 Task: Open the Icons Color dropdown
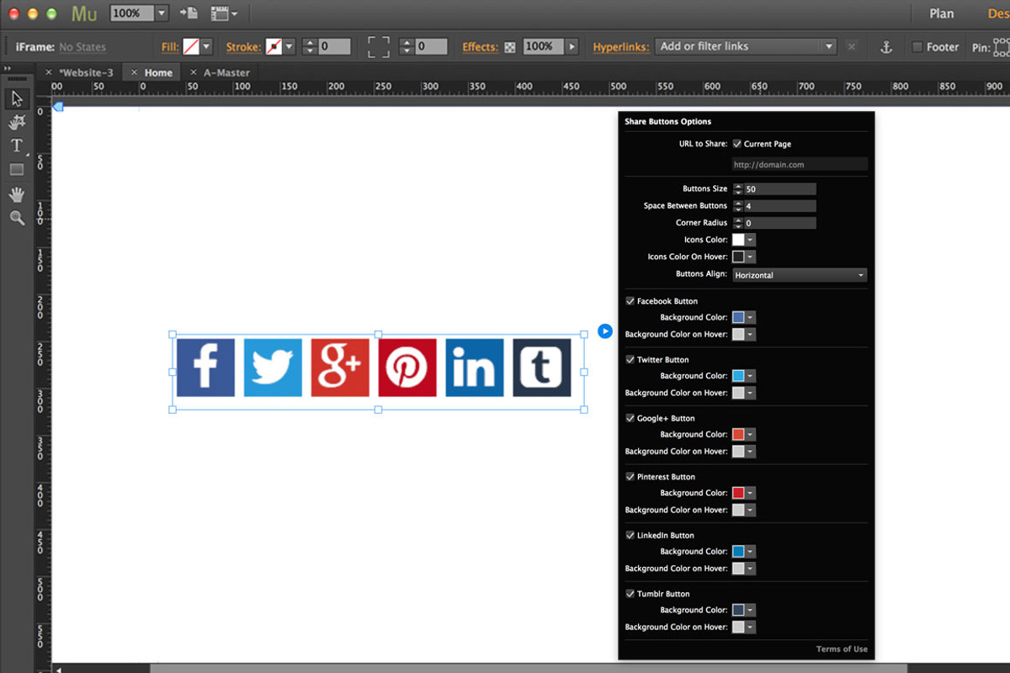pyautogui.click(x=751, y=240)
